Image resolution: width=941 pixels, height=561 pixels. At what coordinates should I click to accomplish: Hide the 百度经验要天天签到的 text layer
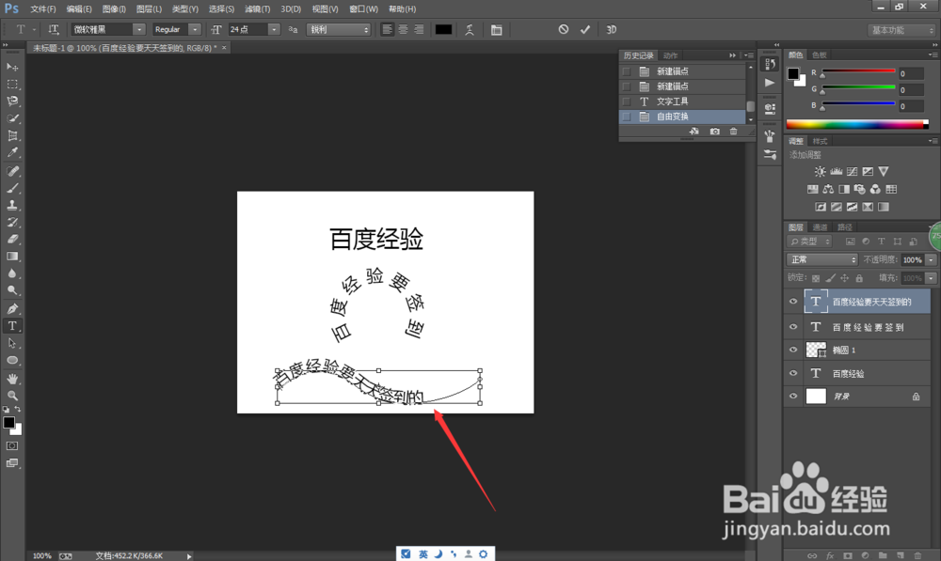(793, 302)
